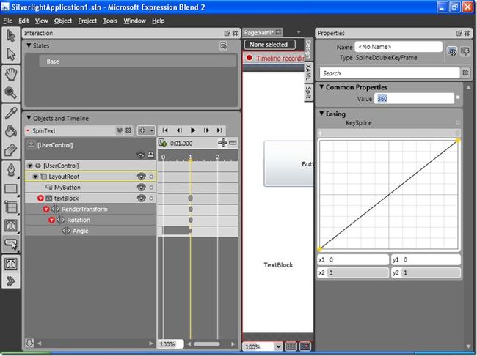477x356 pixels.
Task: Toggle lock dot for textBlock
Action: click(151, 199)
